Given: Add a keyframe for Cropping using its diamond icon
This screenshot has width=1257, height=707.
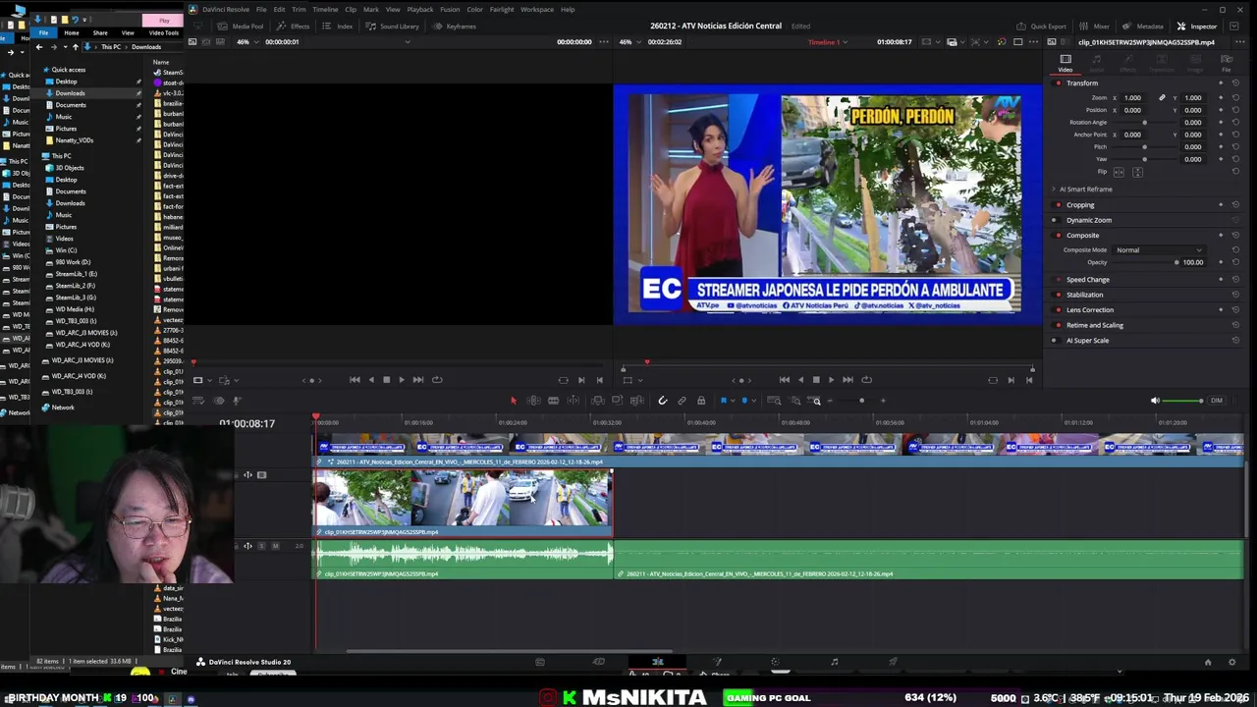Looking at the screenshot, I should click(1221, 205).
